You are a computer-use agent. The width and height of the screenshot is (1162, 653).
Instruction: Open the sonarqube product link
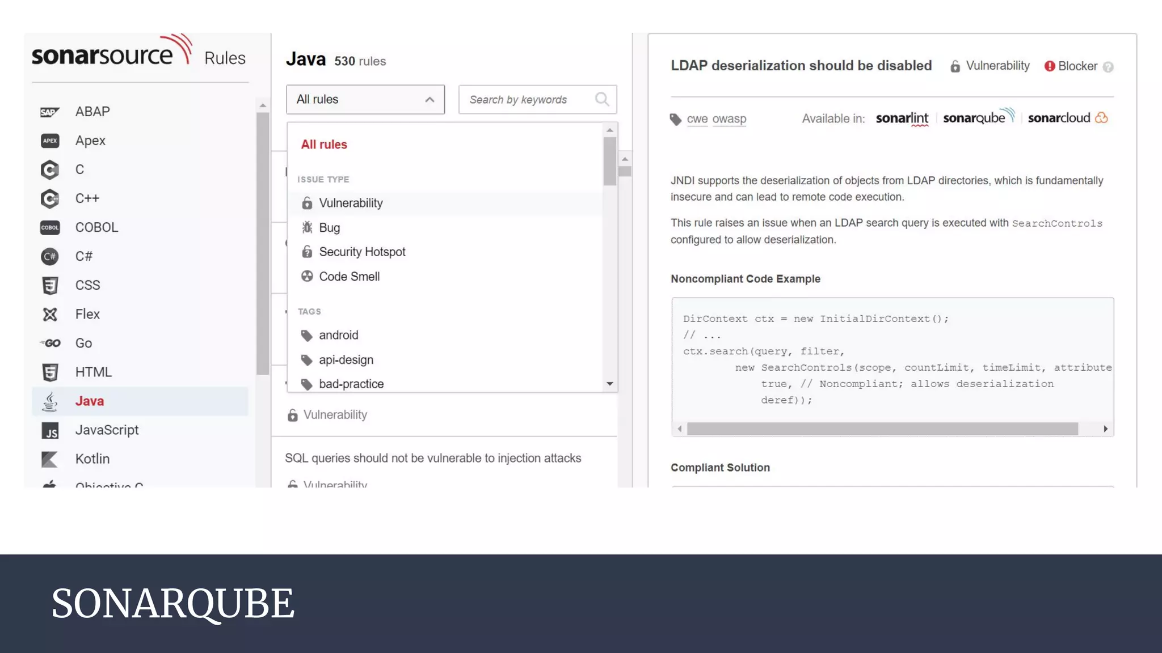tap(979, 117)
